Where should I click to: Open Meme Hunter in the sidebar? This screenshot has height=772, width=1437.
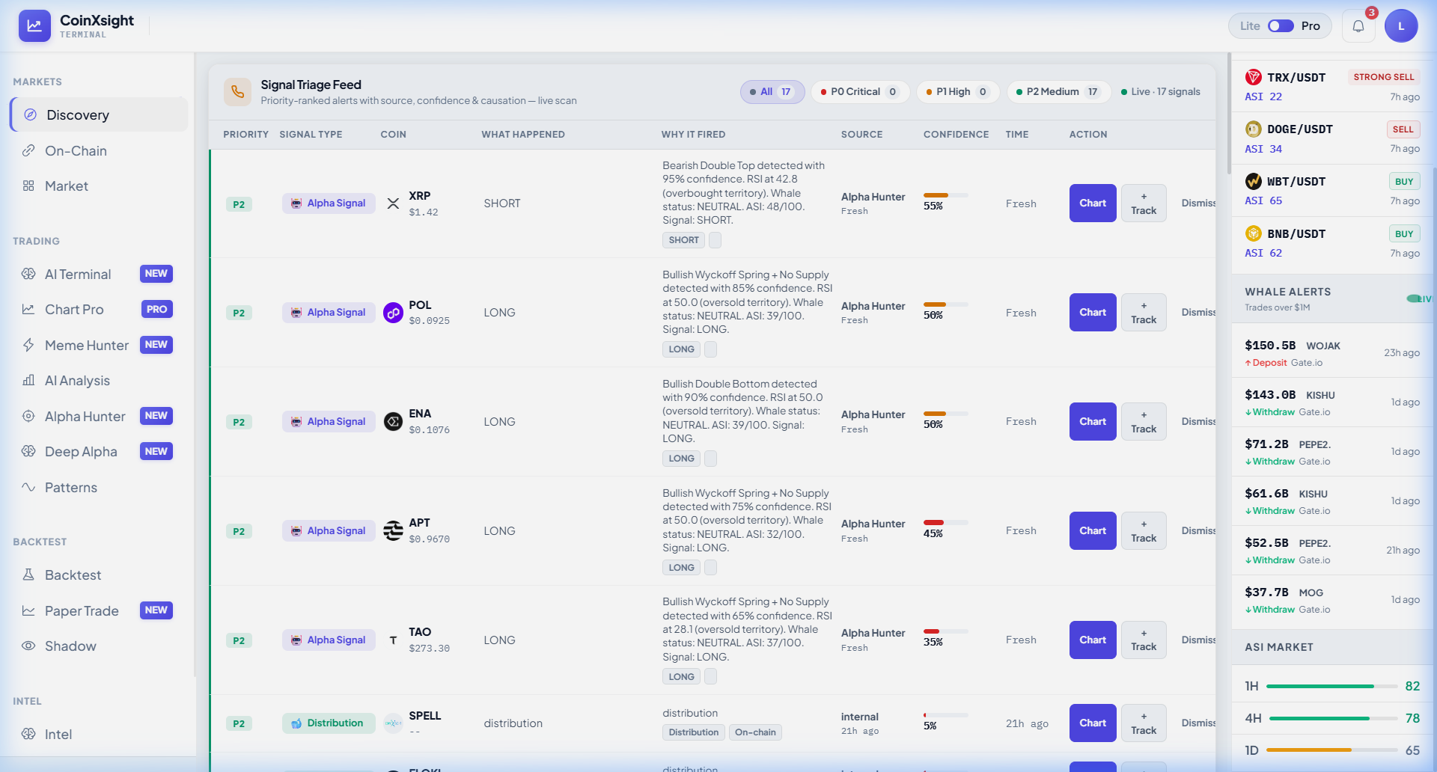click(x=99, y=345)
